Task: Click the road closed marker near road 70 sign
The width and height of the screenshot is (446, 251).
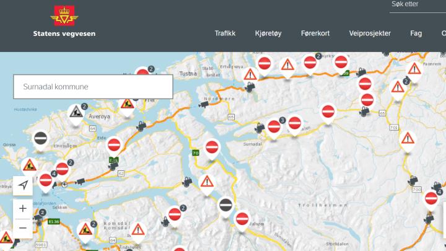Action: click(x=212, y=149)
